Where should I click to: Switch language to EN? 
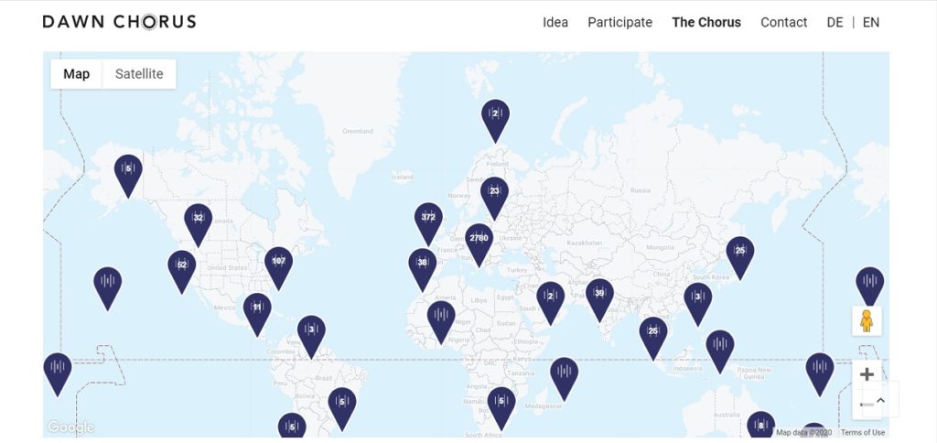[x=871, y=23]
